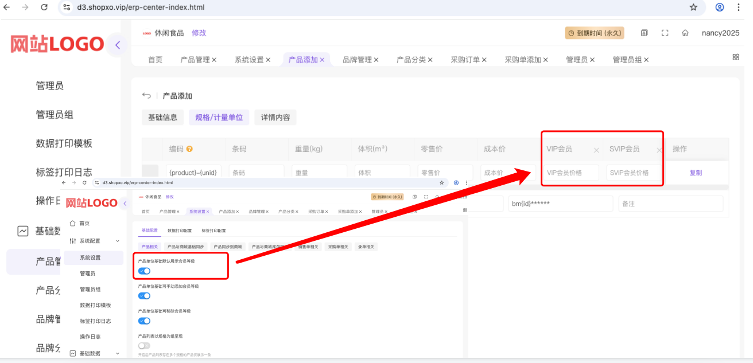Select 规格/计量单位 section tab
The height and width of the screenshot is (363, 753).
click(x=219, y=118)
